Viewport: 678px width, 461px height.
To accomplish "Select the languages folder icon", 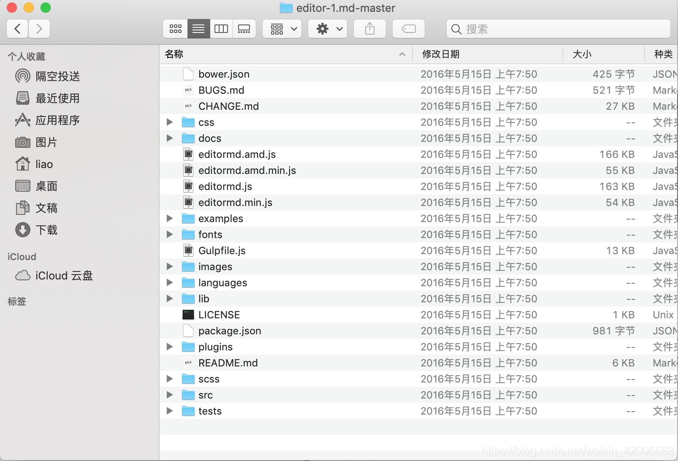I will 188,282.
